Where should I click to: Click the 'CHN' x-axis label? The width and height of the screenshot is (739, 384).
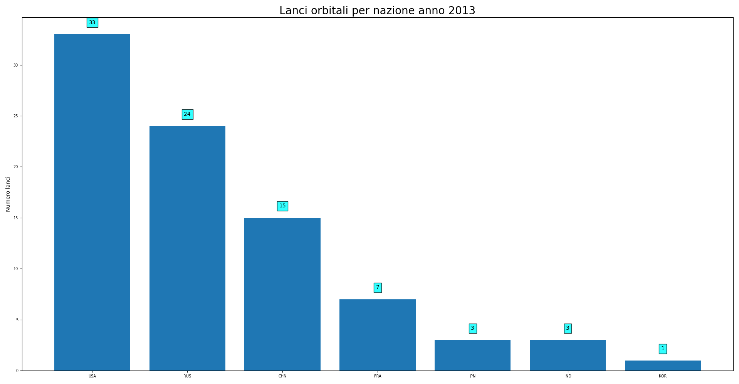pyautogui.click(x=282, y=376)
